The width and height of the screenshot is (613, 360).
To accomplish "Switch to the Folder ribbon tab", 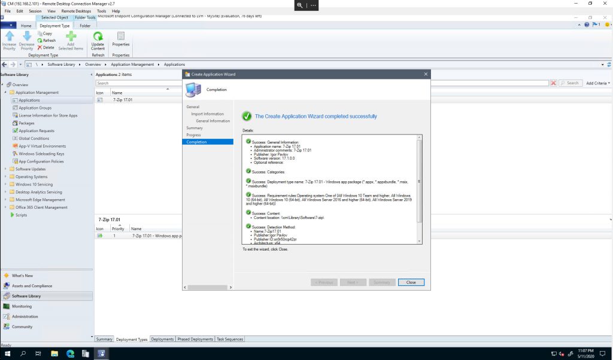I will [85, 26].
